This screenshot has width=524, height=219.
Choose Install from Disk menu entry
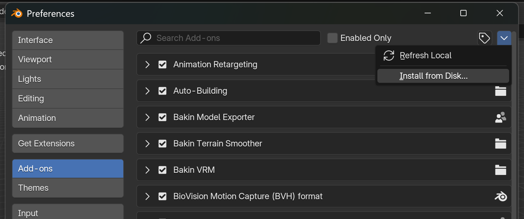(433, 76)
